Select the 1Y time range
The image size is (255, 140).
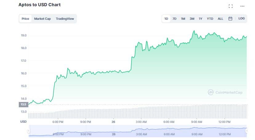[200, 19]
